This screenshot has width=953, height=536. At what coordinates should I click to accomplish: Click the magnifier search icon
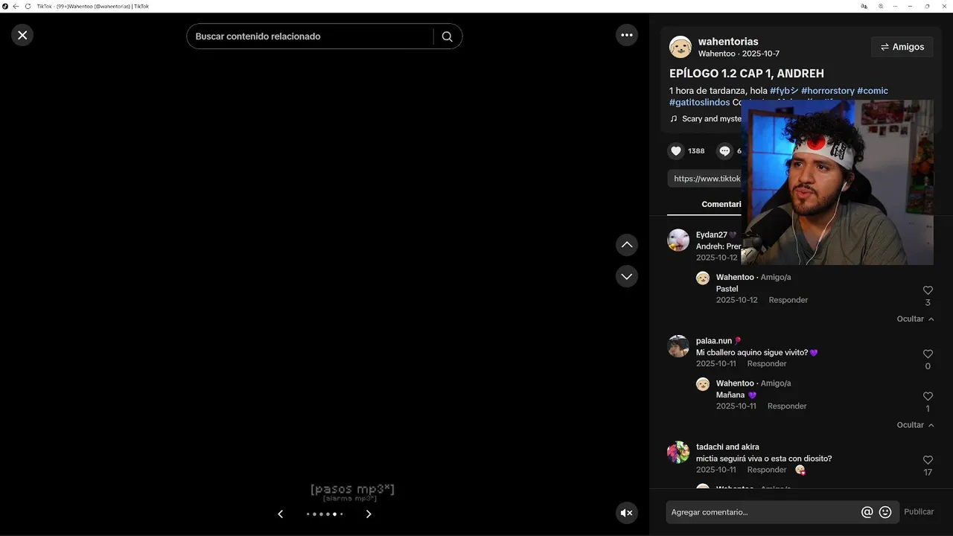pos(447,36)
